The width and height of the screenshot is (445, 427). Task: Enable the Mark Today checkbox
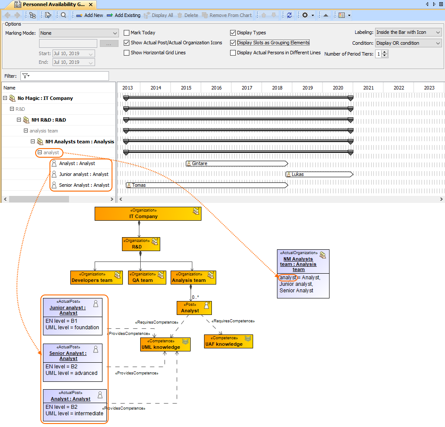click(127, 33)
